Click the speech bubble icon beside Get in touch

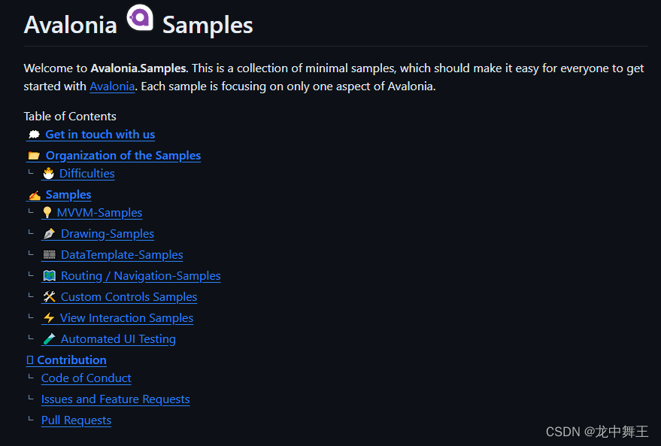(x=34, y=135)
